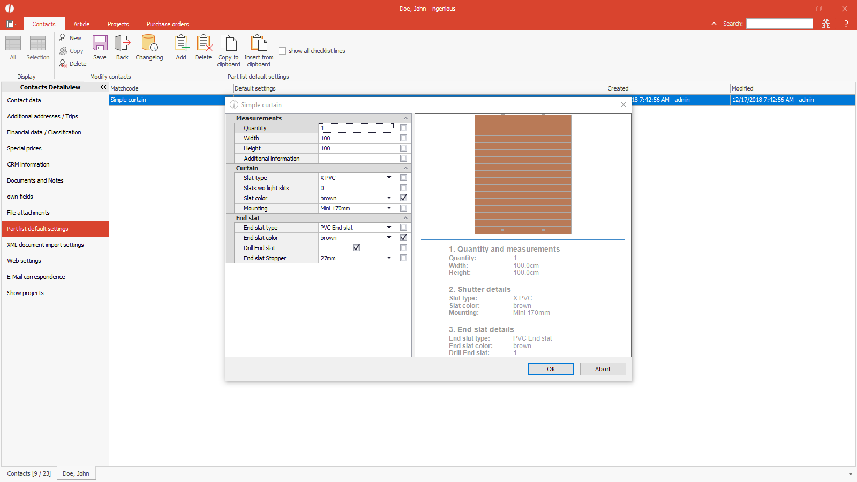Screen dimensions: 857x482
Task: Open the Purchase orders tab
Action: click(168, 24)
